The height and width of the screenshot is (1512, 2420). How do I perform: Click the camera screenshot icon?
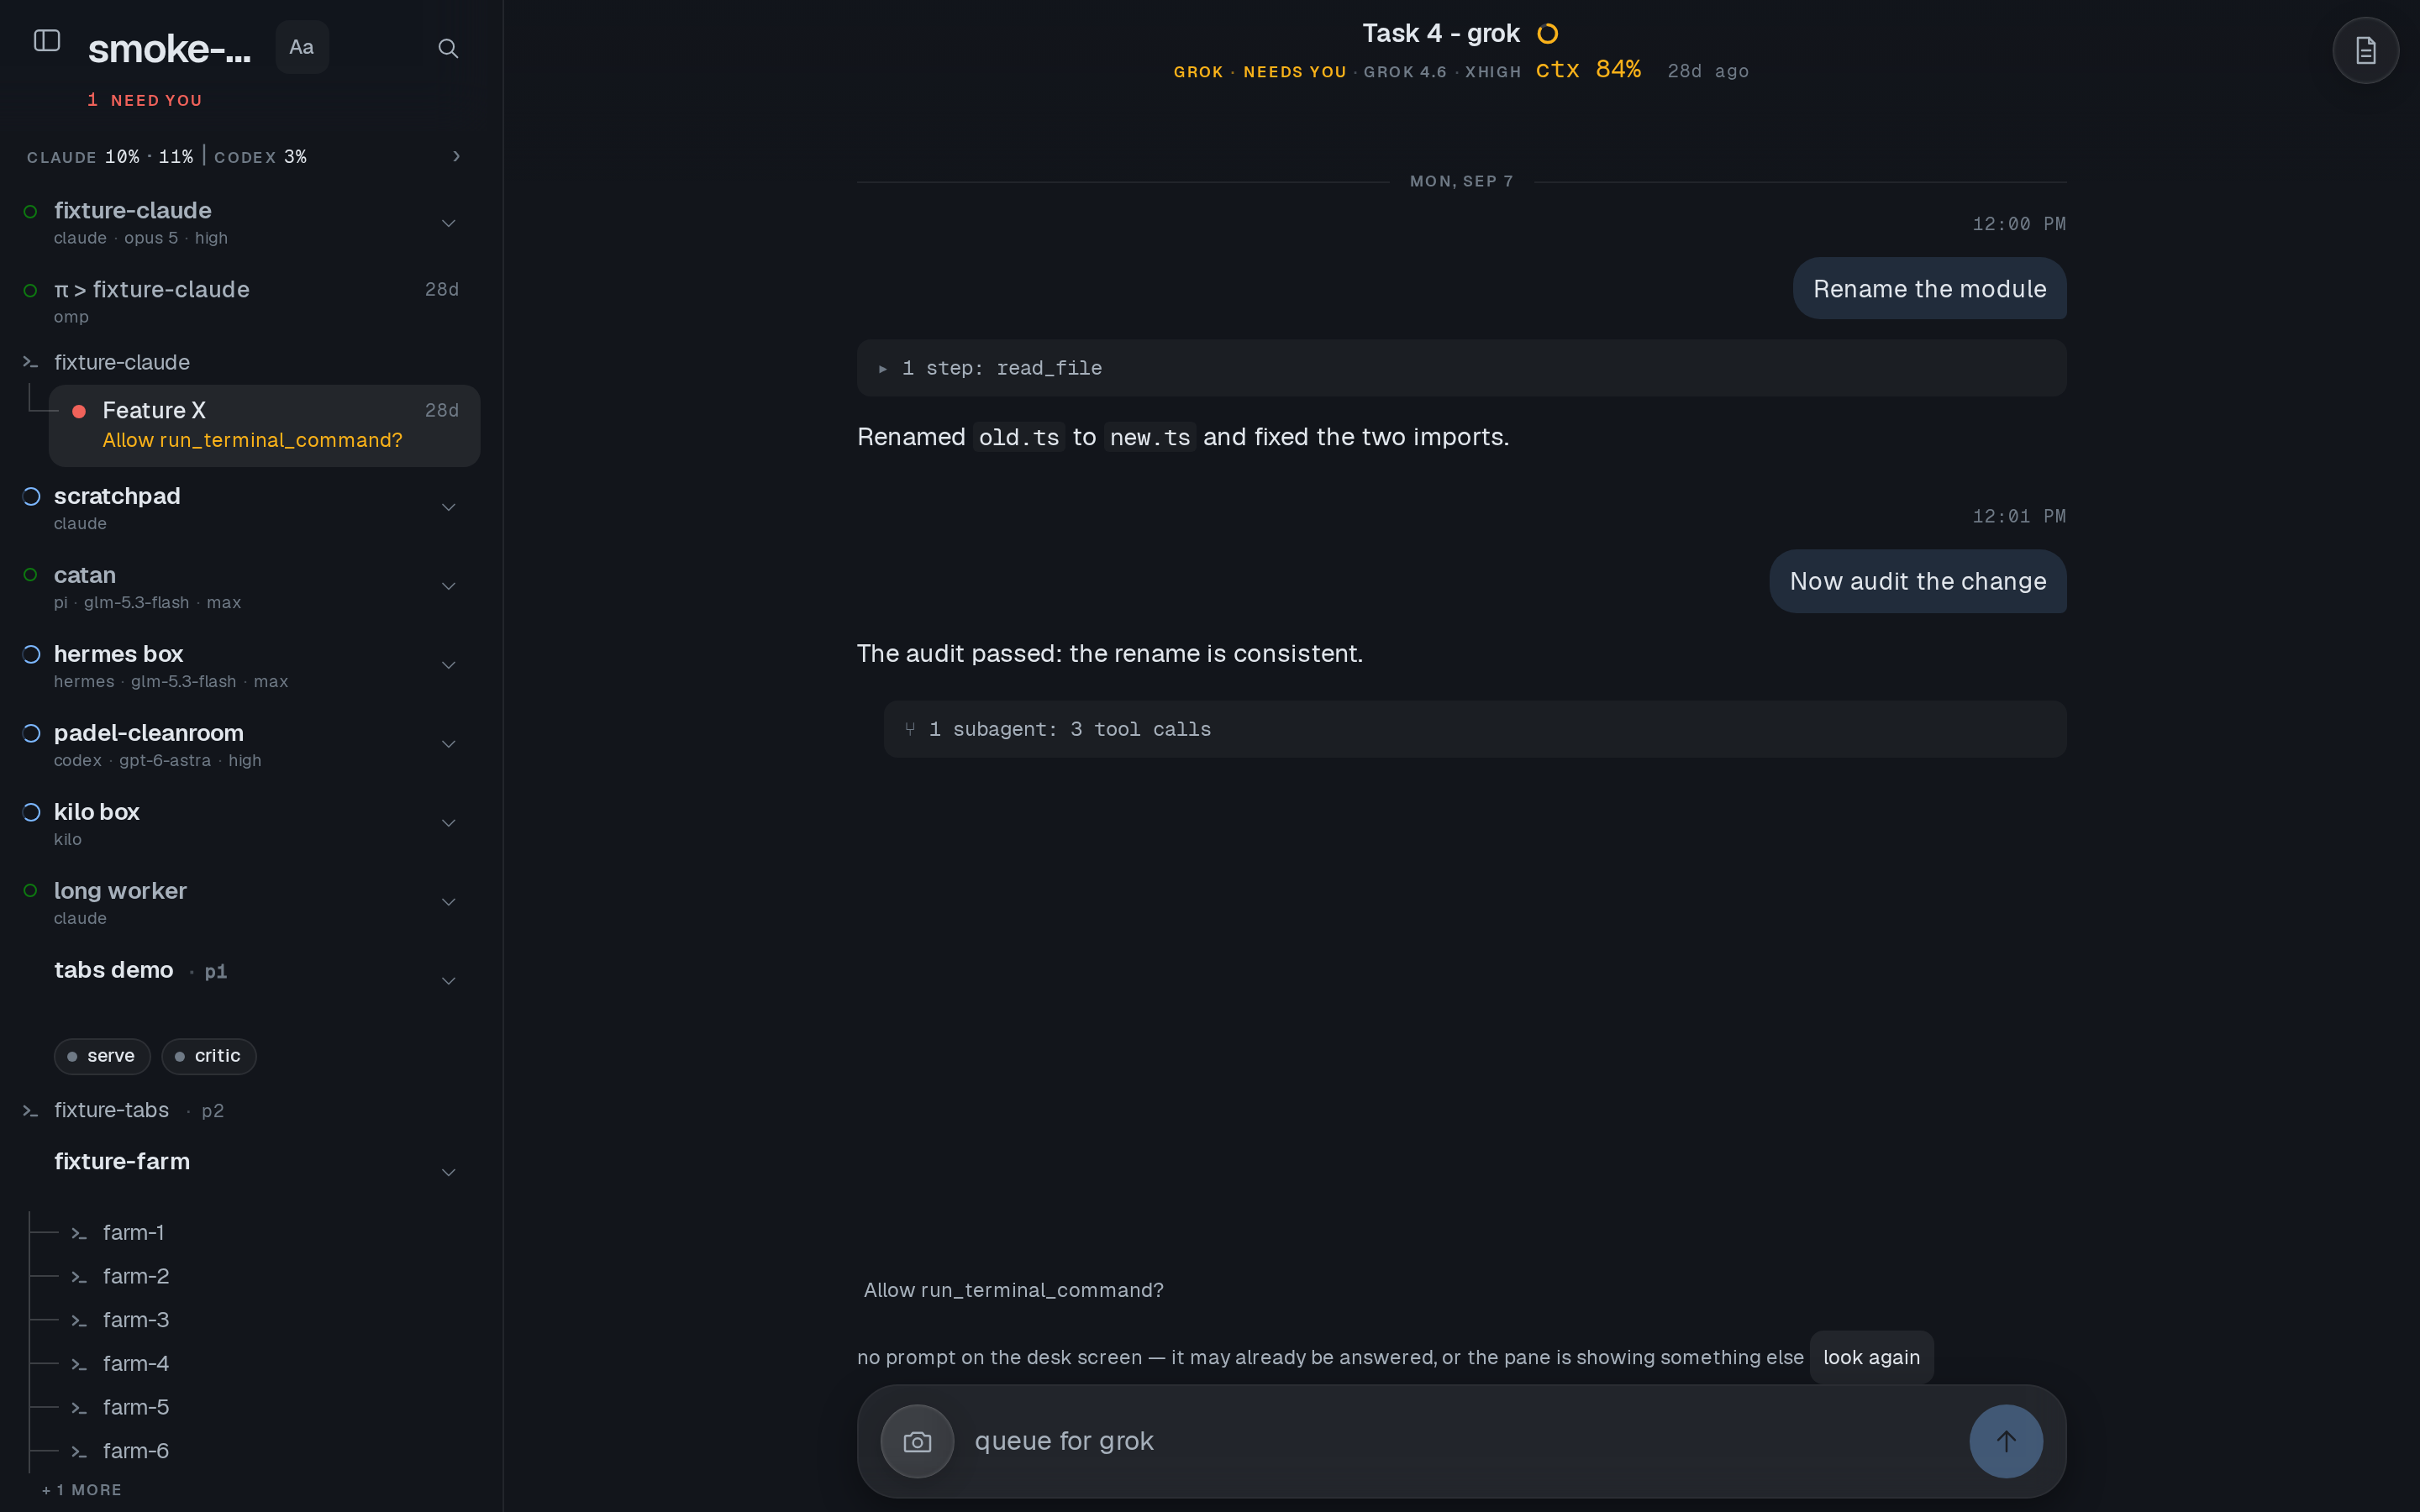point(917,1441)
